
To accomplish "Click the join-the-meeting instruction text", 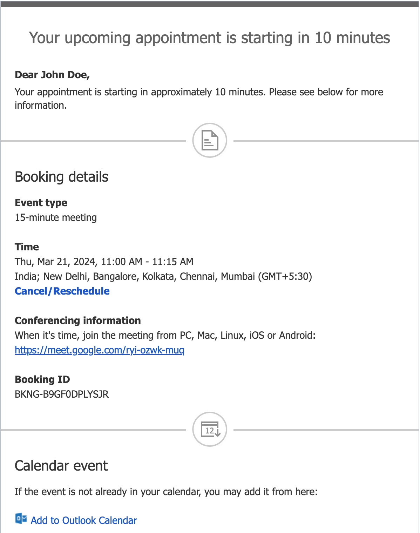I will click(x=165, y=335).
